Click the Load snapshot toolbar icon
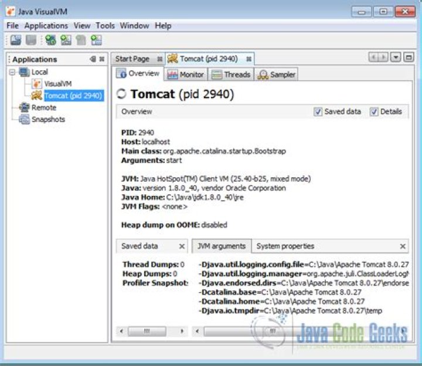Viewport: 422px width, 366px height. pyautogui.click(x=16, y=40)
